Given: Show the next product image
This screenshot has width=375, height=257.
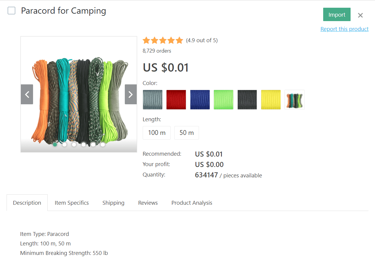Looking at the screenshot, I should (130, 94).
